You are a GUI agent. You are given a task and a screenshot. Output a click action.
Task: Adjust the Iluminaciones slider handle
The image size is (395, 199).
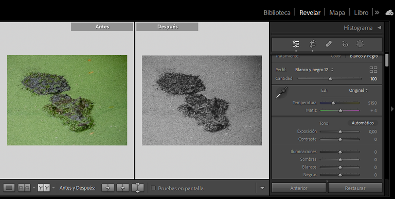(340, 152)
